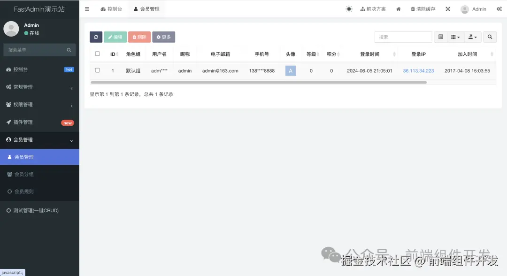507x276 pixels.
Task: Sort table by 登录时间 column
Action: pos(369,54)
